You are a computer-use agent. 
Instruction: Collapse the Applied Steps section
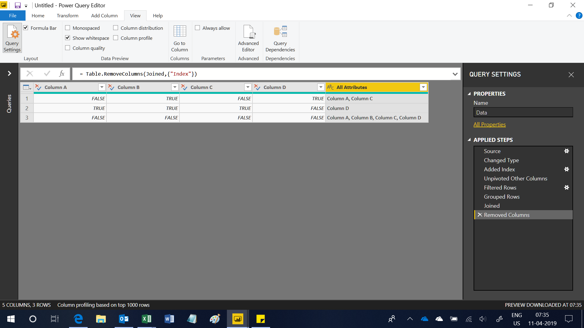point(469,140)
